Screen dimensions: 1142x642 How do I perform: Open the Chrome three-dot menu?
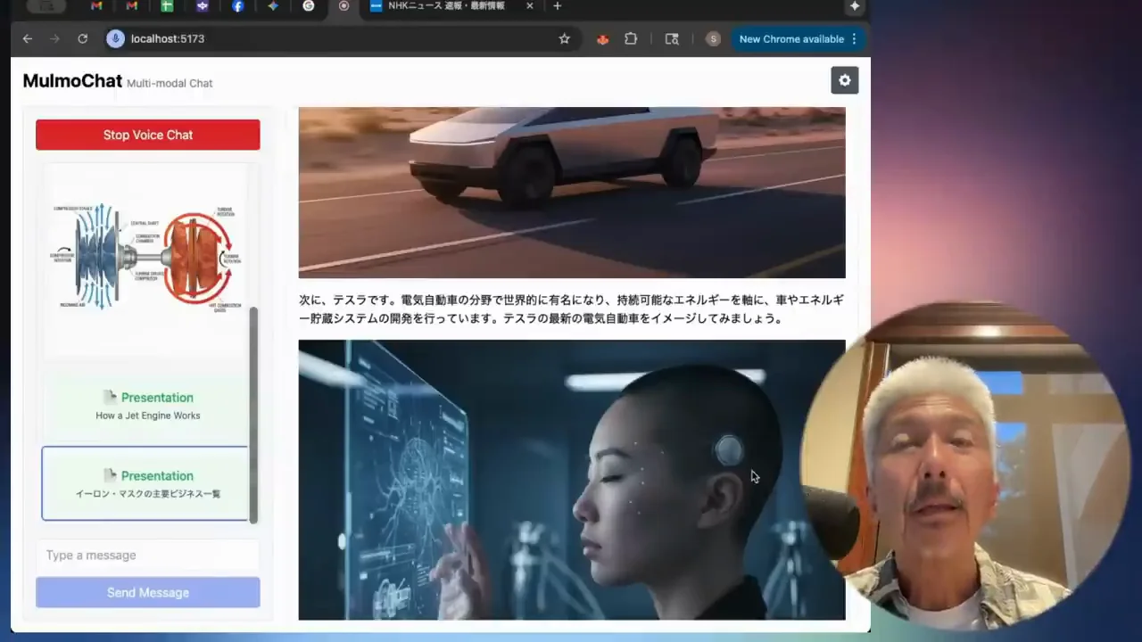(854, 39)
